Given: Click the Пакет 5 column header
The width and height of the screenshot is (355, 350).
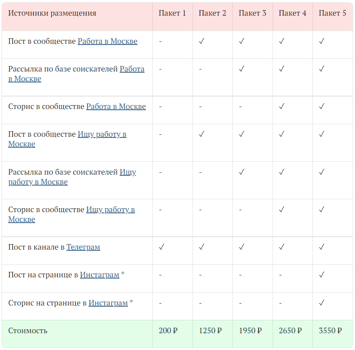Looking at the screenshot, I should coord(332,13).
